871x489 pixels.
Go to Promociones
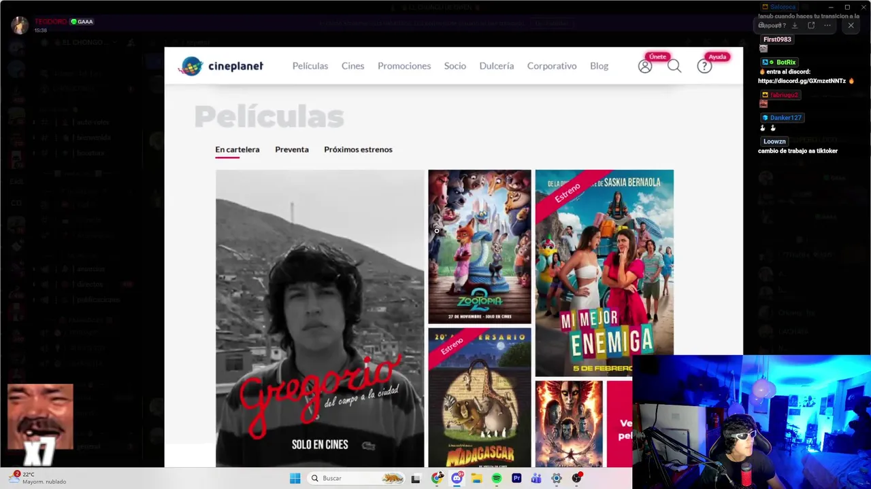404,66
